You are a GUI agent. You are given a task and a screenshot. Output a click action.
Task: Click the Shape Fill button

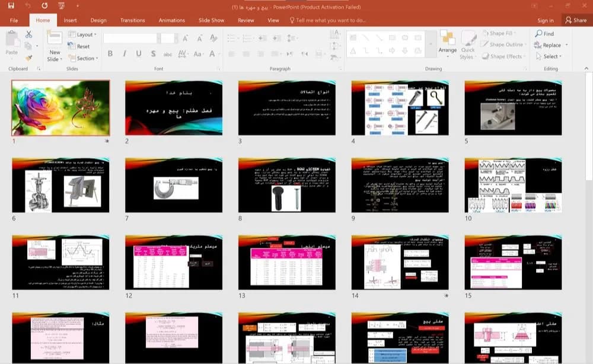(499, 33)
